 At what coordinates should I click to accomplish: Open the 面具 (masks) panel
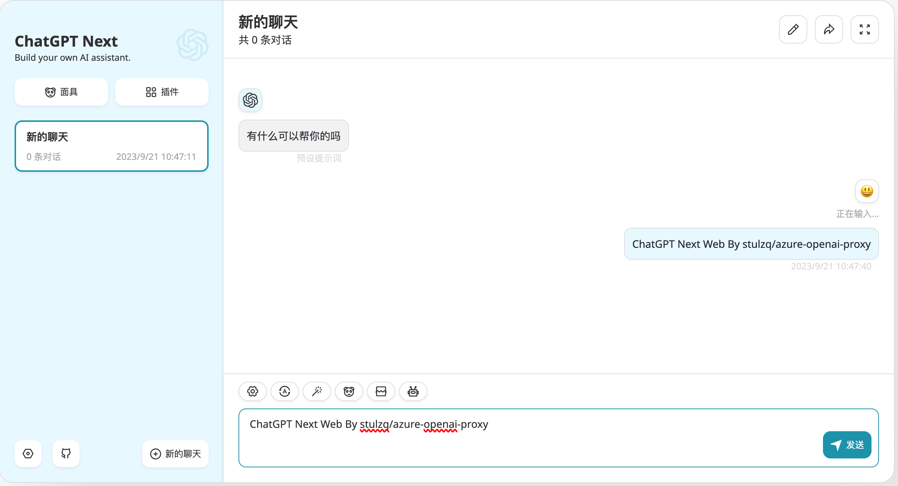[61, 92]
